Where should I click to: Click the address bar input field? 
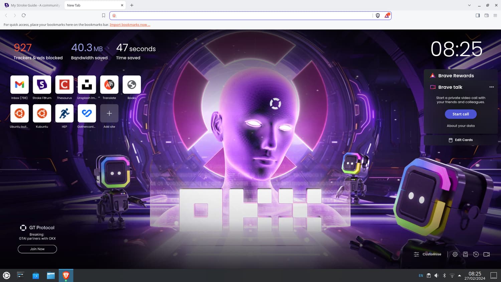click(x=244, y=16)
